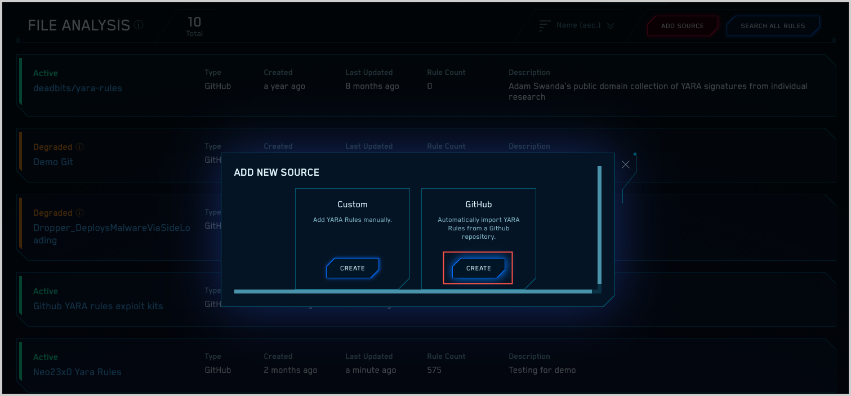
Task: Open the Neo23x0 Yara Rules source
Action: click(77, 372)
